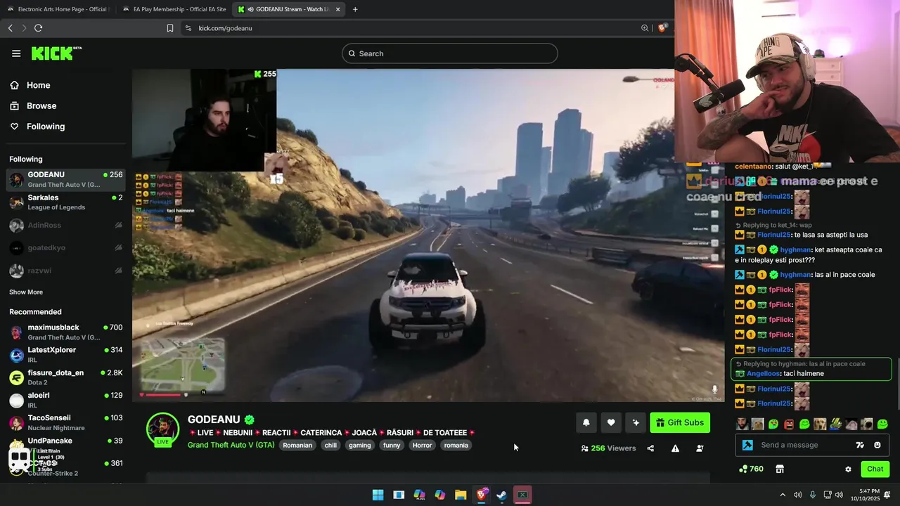Open site settings icon in address bar

click(188, 28)
